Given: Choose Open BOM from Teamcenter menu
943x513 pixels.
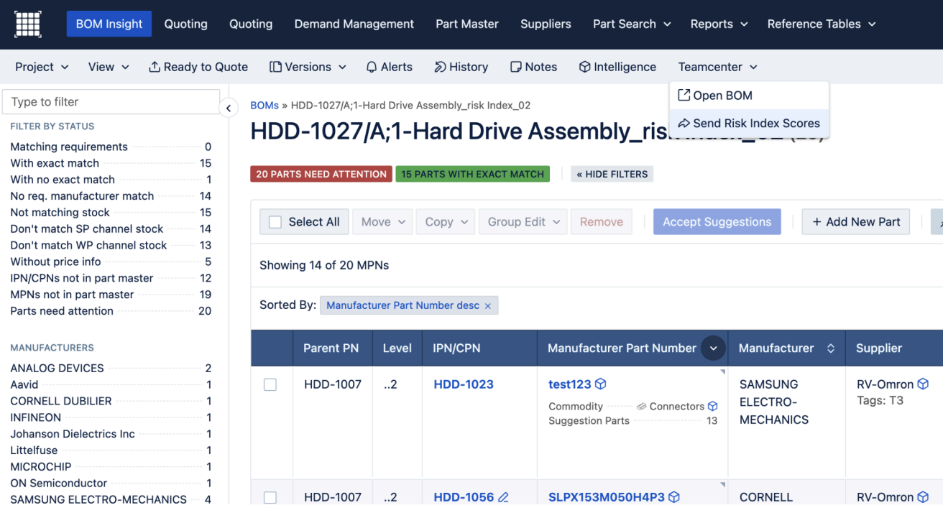Looking at the screenshot, I should (749, 96).
